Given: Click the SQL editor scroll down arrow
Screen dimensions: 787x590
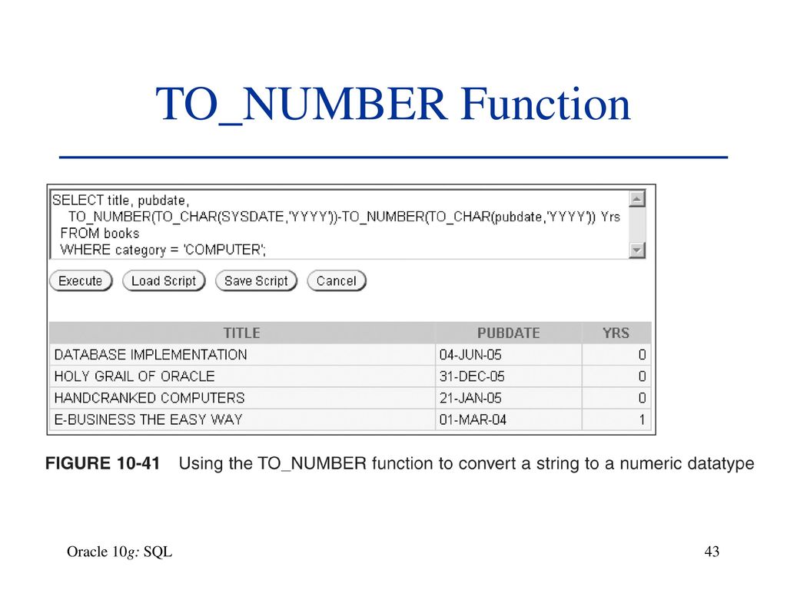Looking at the screenshot, I should click(636, 250).
